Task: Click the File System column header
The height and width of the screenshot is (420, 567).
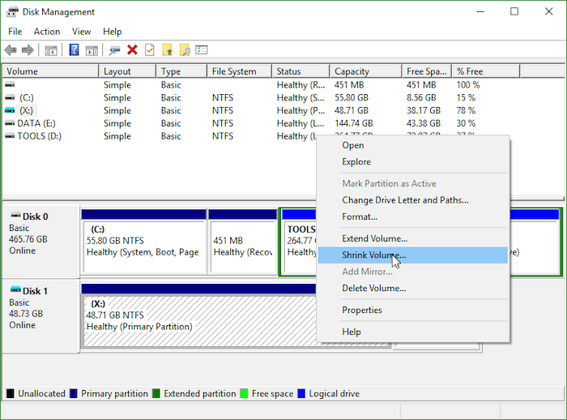Action: (x=234, y=71)
